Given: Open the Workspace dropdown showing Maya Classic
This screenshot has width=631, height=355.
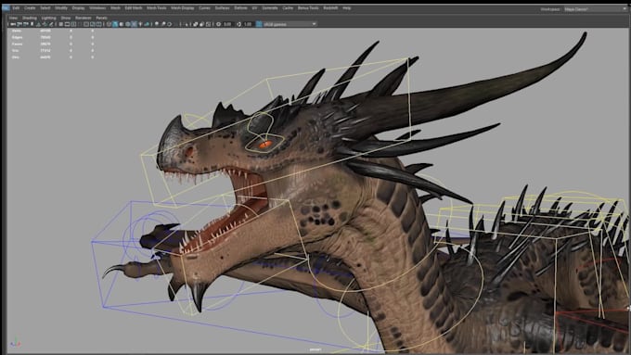Looking at the screenshot, I should click(595, 9).
